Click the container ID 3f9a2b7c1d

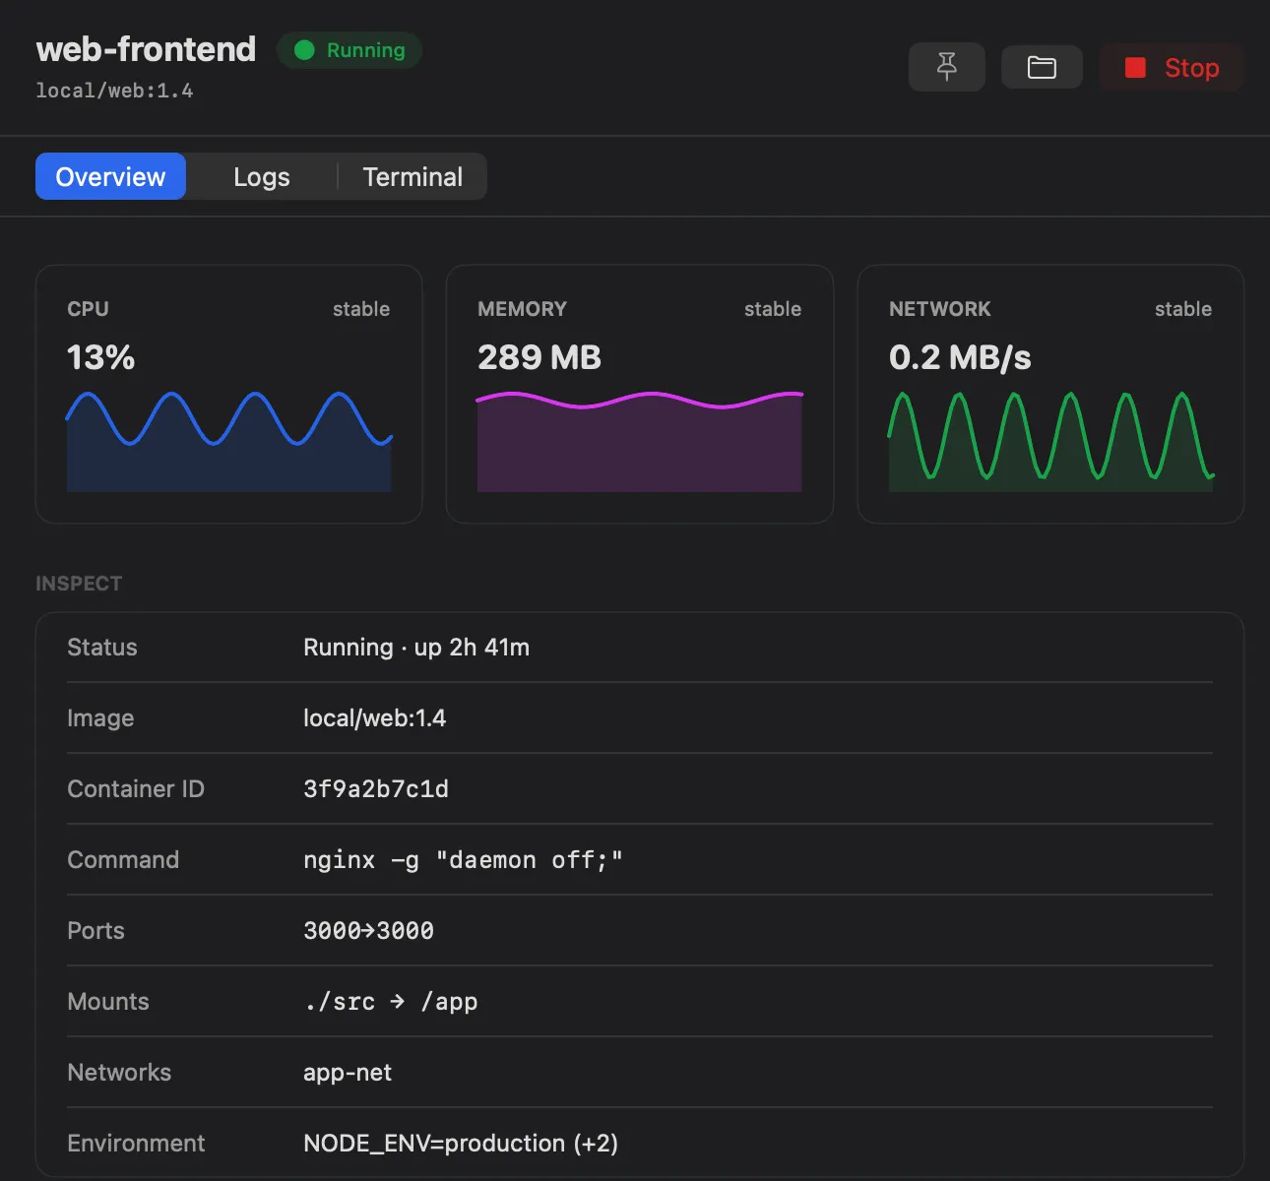coord(376,788)
